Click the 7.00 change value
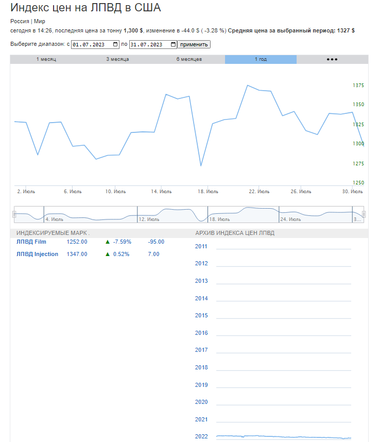 pos(153,254)
